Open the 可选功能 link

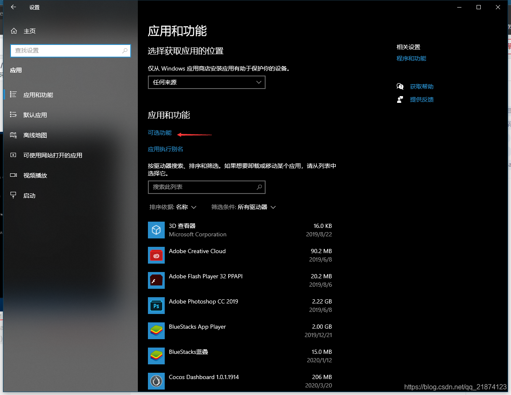[160, 133]
